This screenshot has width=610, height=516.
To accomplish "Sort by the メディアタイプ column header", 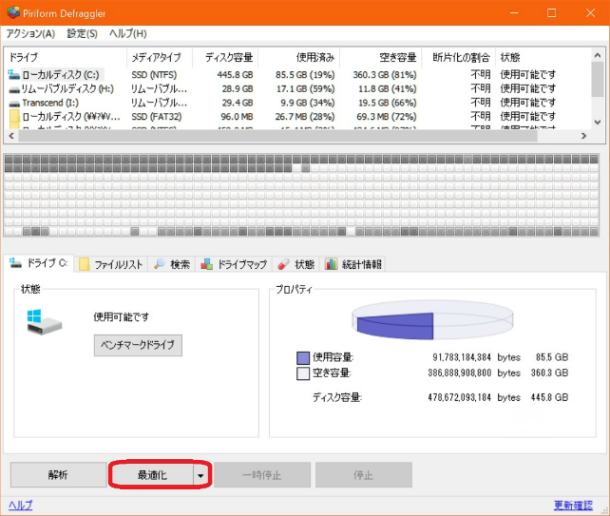I will point(160,58).
